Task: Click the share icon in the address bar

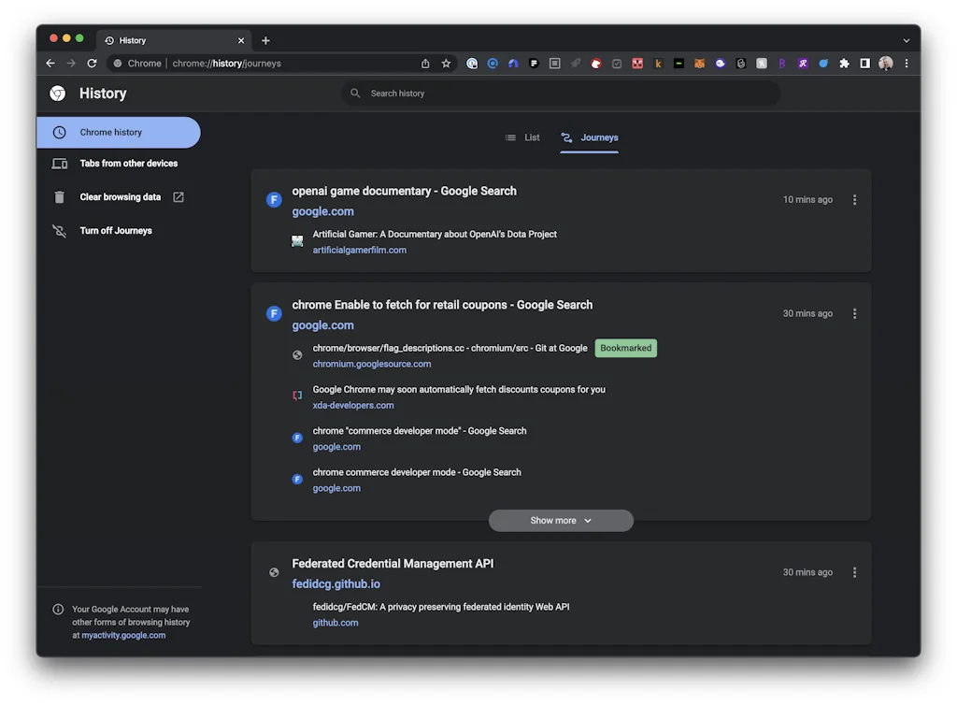Action: click(424, 63)
